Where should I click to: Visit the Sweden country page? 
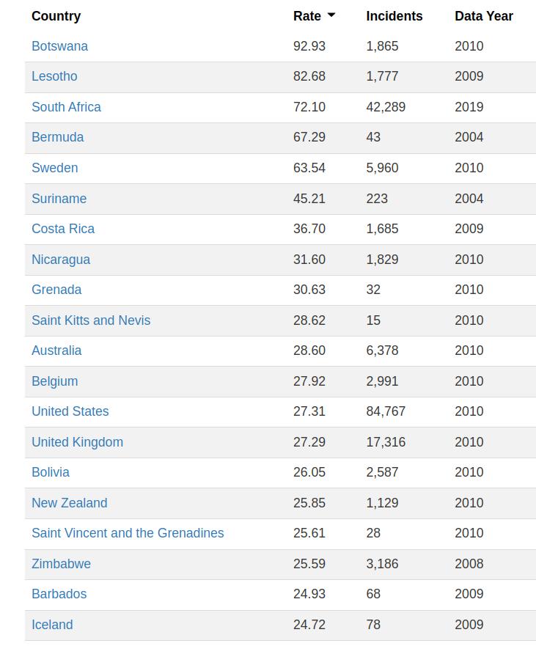[54, 168]
